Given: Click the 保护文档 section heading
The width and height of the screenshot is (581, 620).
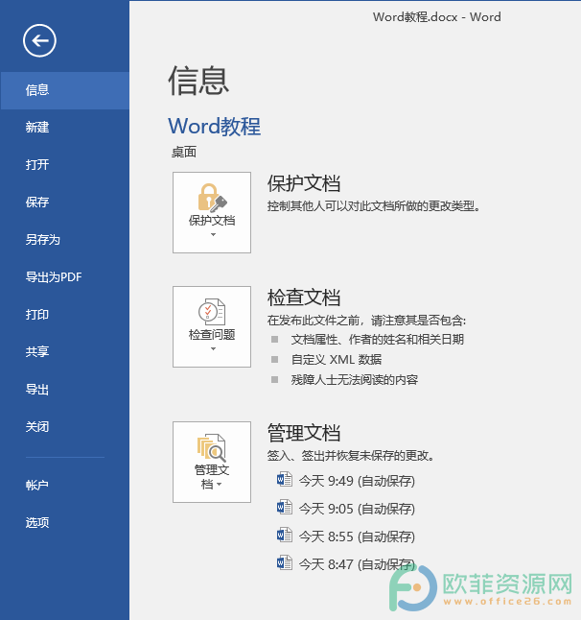Looking at the screenshot, I should 304,183.
